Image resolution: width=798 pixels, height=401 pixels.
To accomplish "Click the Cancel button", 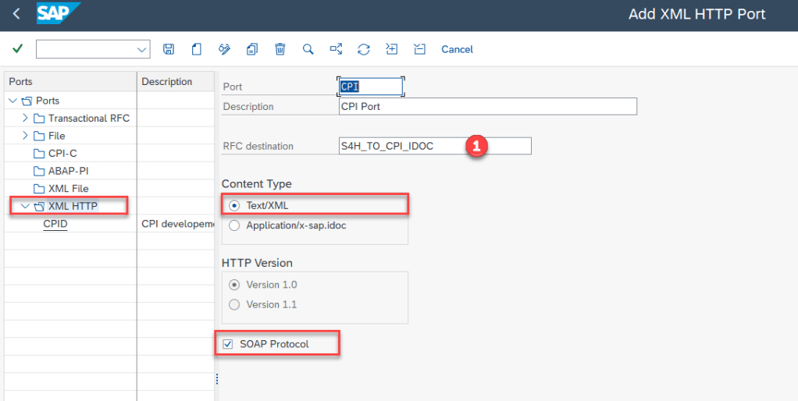I will tap(457, 49).
